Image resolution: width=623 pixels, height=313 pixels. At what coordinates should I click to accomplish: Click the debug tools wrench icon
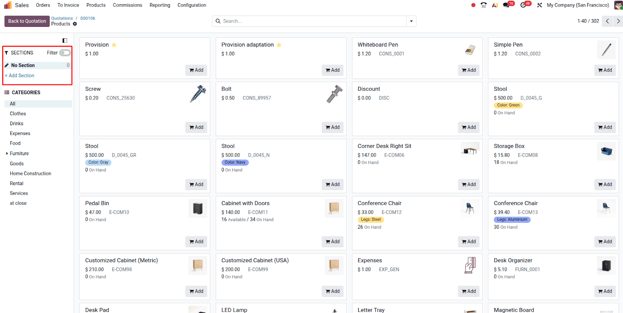coord(539,5)
